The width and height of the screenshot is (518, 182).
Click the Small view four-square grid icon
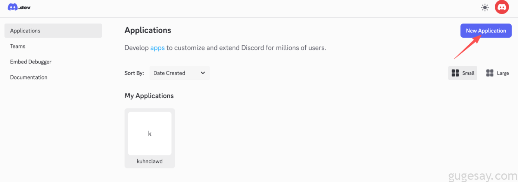[x=455, y=73]
